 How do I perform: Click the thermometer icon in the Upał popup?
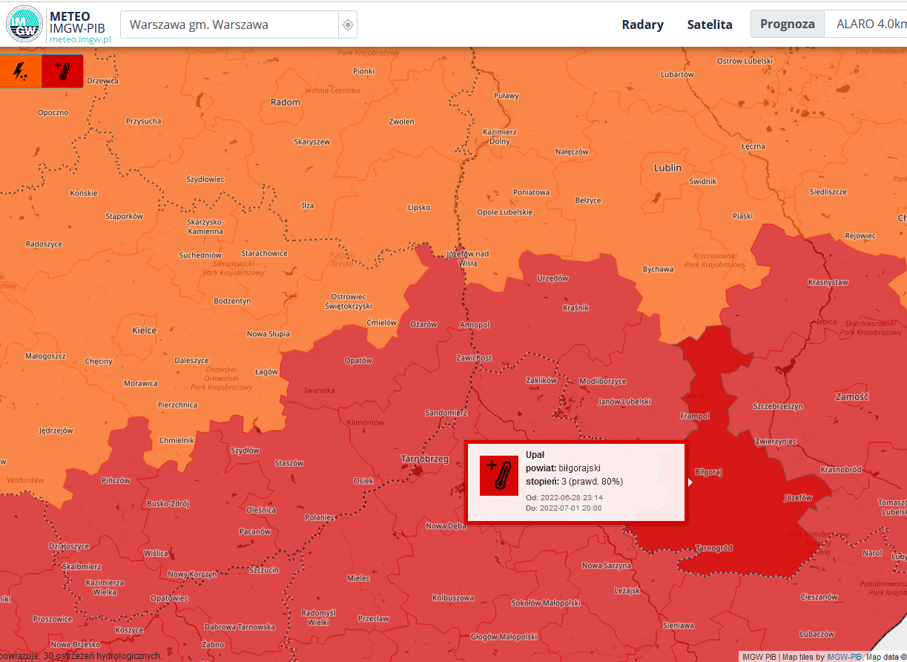click(499, 476)
